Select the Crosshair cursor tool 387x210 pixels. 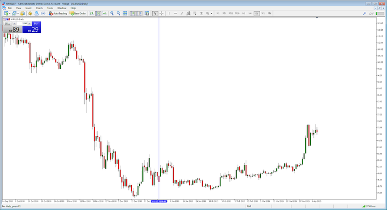click(x=161, y=13)
